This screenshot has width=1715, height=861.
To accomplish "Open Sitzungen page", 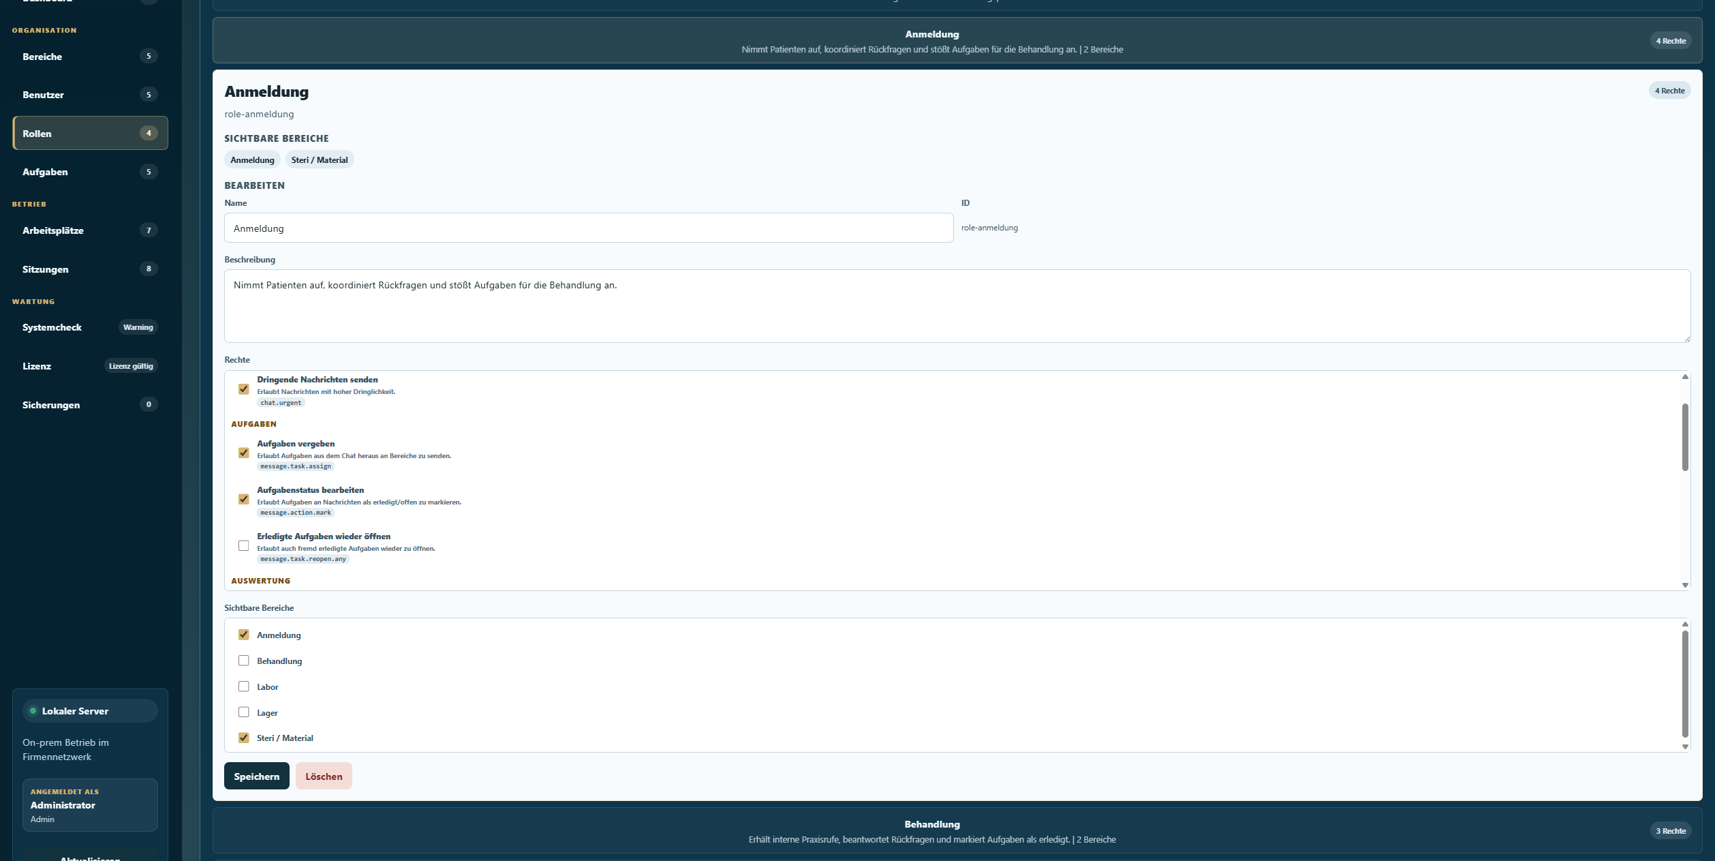I will 90,269.
